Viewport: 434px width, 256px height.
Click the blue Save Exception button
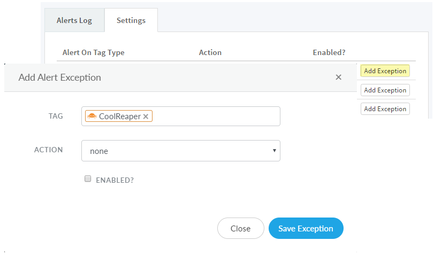306,228
